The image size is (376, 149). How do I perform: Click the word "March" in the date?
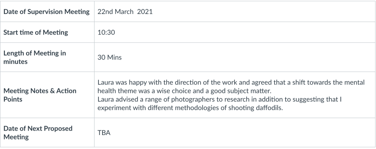click(125, 12)
